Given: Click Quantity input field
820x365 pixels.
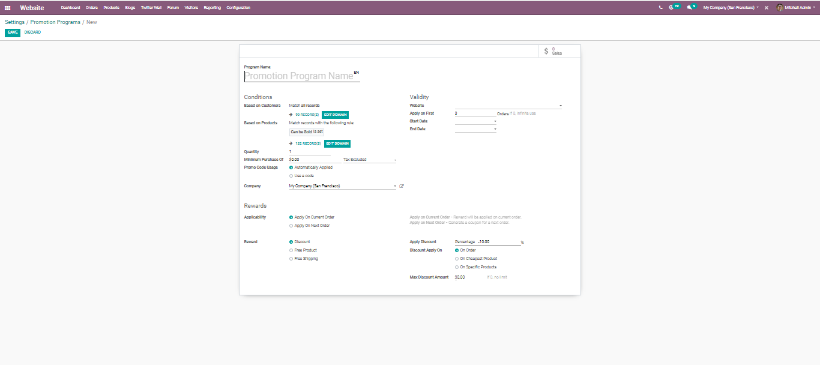Looking at the screenshot, I should [310, 152].
